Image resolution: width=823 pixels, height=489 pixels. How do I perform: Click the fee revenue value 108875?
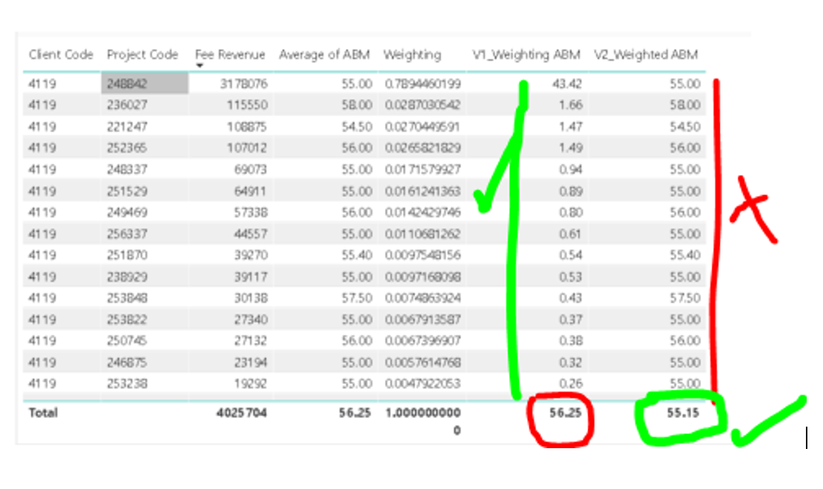pos(247,127)
